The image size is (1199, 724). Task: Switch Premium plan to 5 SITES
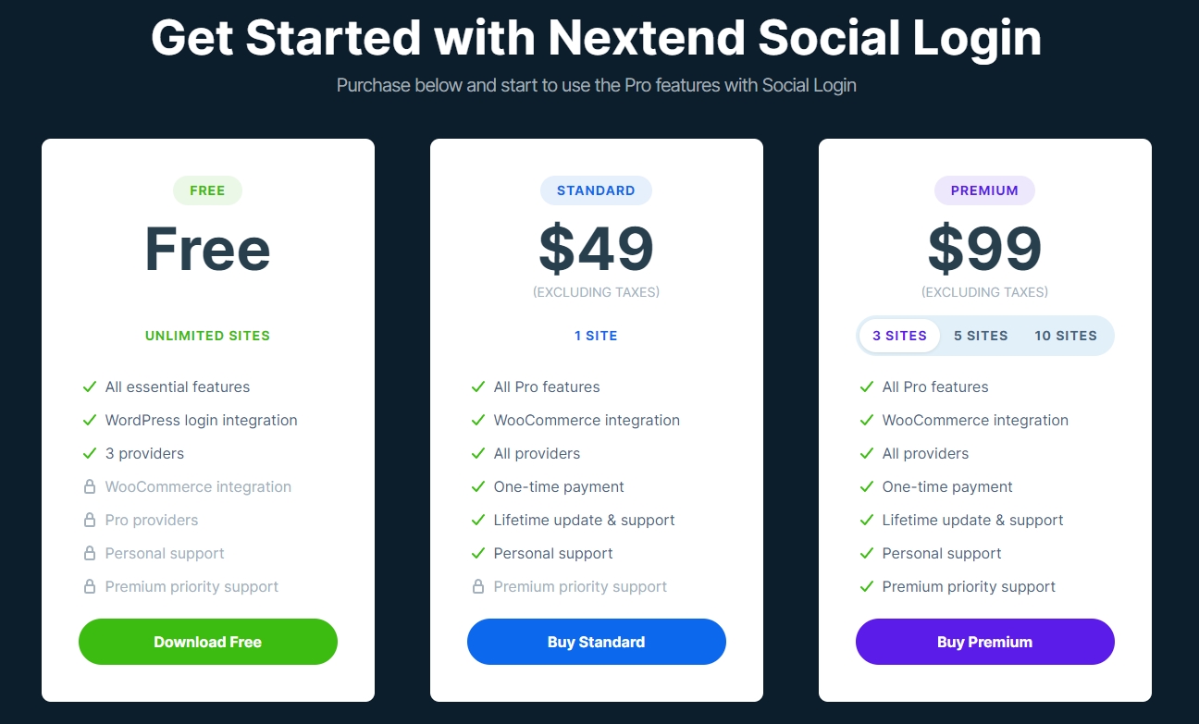pos(981,336)
